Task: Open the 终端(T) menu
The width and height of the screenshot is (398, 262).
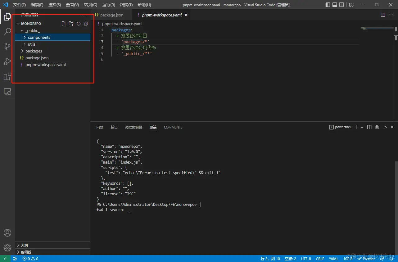Action: click(x=126, y=5)
